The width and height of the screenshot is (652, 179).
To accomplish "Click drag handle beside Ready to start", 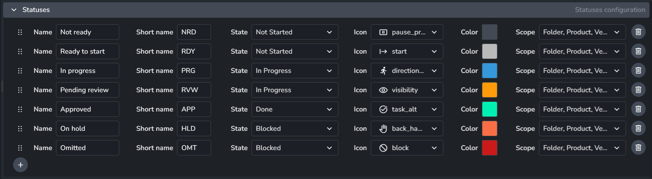I will tap(20, 51).
